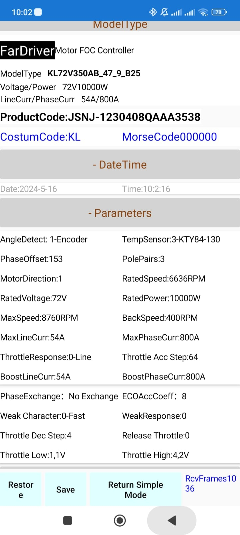Tap the battery indicator icon

pos(219,12)
